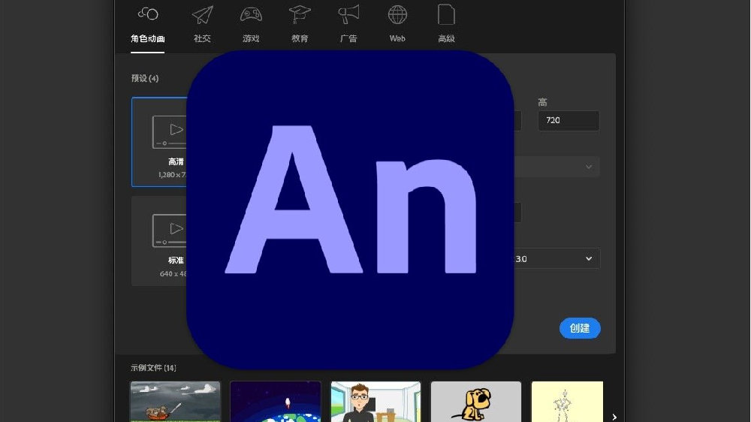Open the 社交 social tab
The height and width of the screenshot is (422, 751).
[x=202, y=25]
